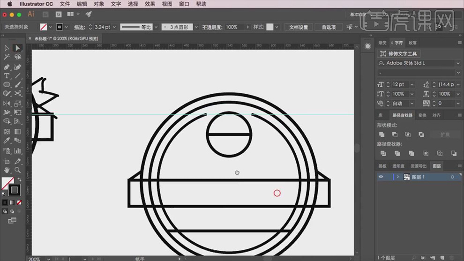This screenshot has height=261, width=464.
Task: Switch to the 对齐 tab
Action: (x=436, y=115)
